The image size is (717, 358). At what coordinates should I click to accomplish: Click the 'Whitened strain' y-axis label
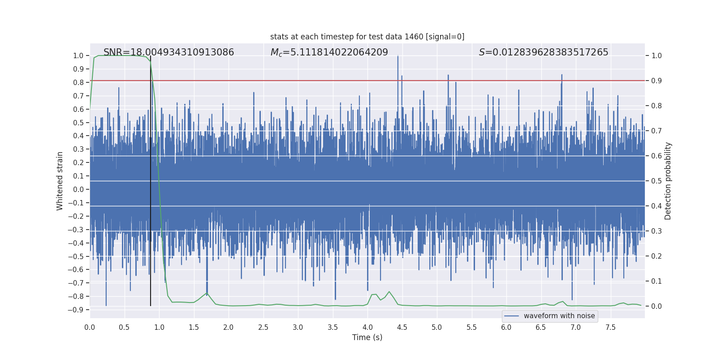60,181
